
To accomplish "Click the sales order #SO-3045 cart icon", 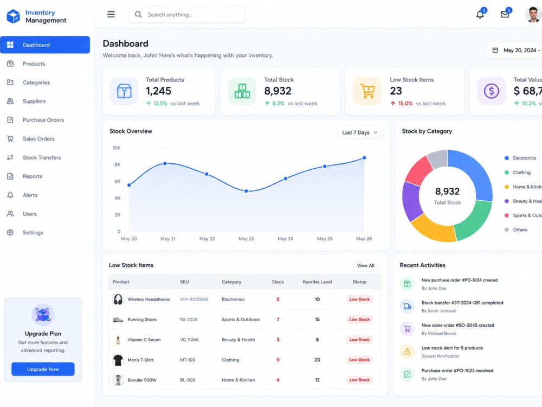I will tap(407, 329).
